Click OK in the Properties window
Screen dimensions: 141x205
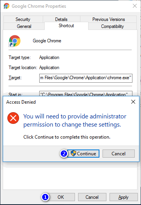pyautogui.click(x=61, y=197)
